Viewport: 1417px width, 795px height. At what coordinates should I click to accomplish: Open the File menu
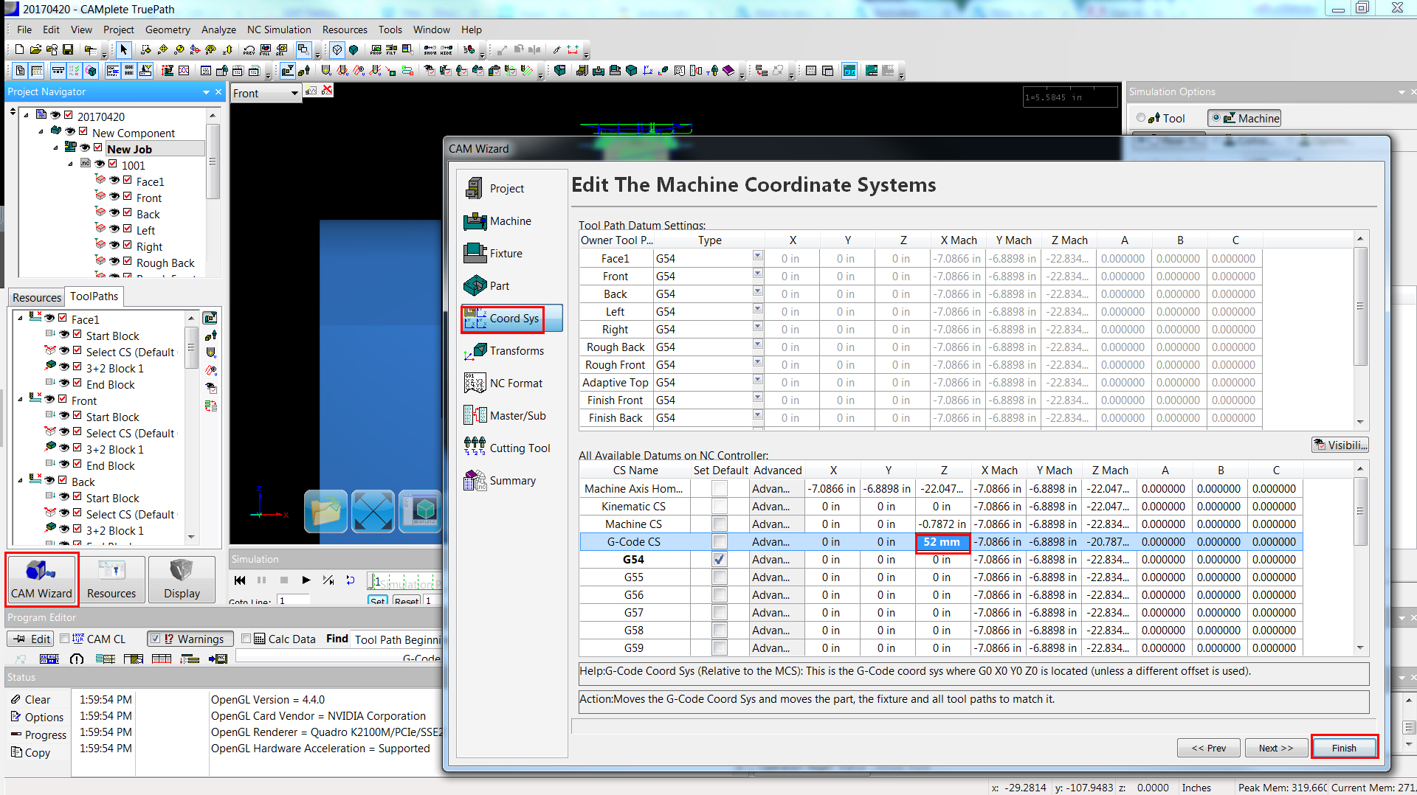[x=24, y=29]
